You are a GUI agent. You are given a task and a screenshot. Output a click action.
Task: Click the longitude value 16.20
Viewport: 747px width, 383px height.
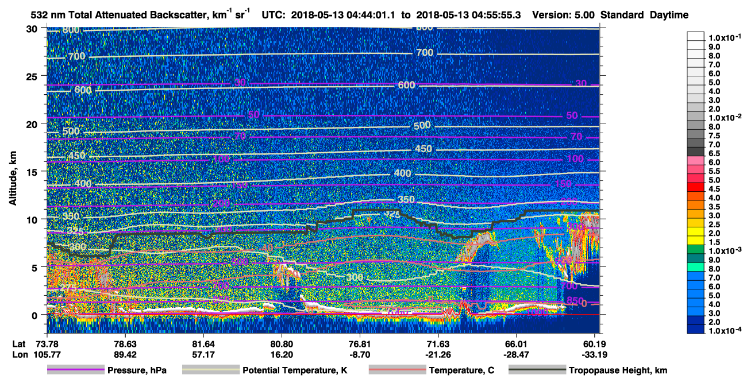pos(282,354)
